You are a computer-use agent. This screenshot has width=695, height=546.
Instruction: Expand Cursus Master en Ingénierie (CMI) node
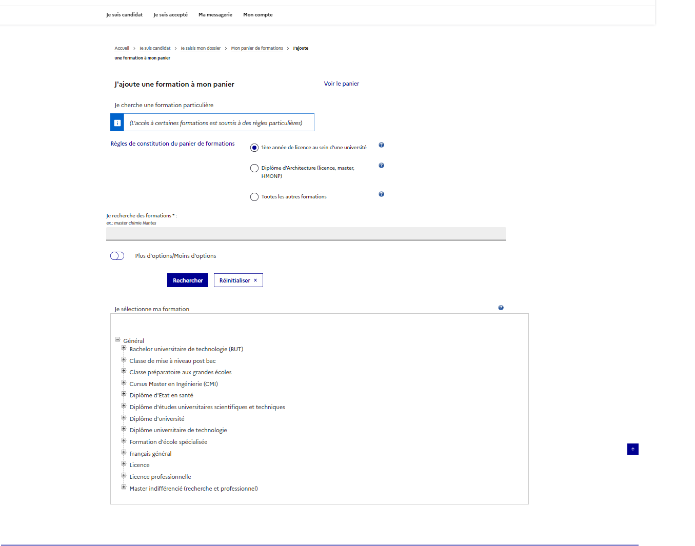(124, 382)
